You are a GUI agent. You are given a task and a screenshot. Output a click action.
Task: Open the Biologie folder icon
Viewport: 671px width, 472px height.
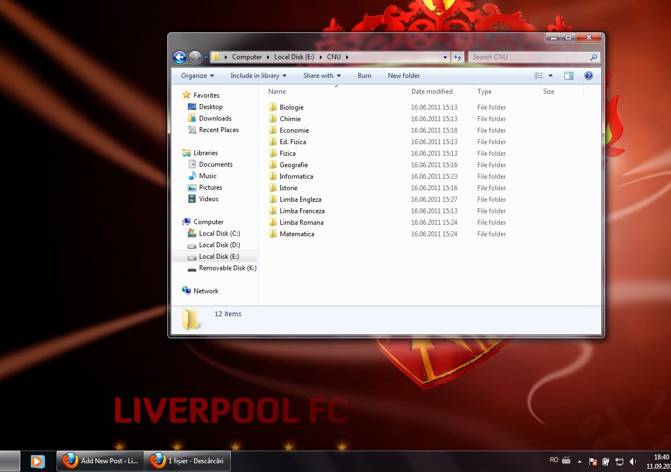[273, 107]
